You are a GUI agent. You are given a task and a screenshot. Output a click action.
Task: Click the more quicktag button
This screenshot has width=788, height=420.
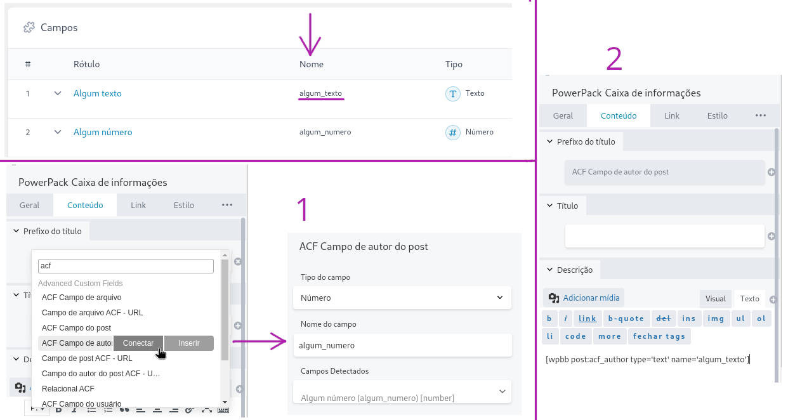click(610, 336)
